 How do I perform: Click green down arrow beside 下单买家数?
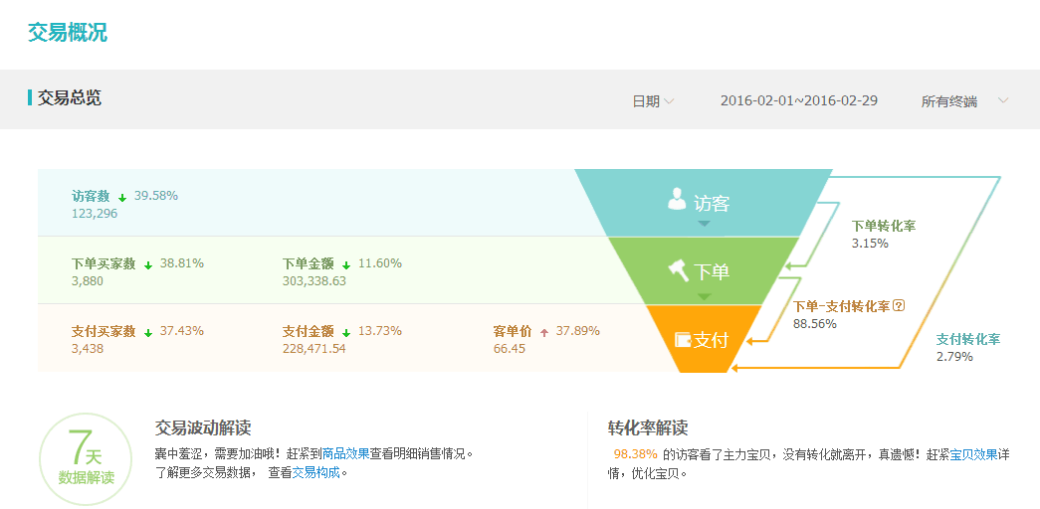[148, 264]
